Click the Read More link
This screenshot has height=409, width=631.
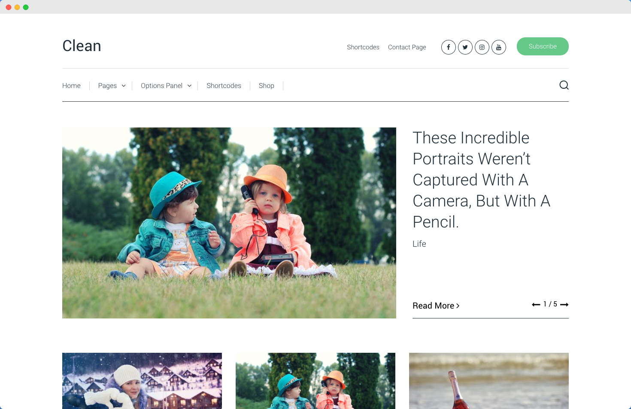pos(436,306)
